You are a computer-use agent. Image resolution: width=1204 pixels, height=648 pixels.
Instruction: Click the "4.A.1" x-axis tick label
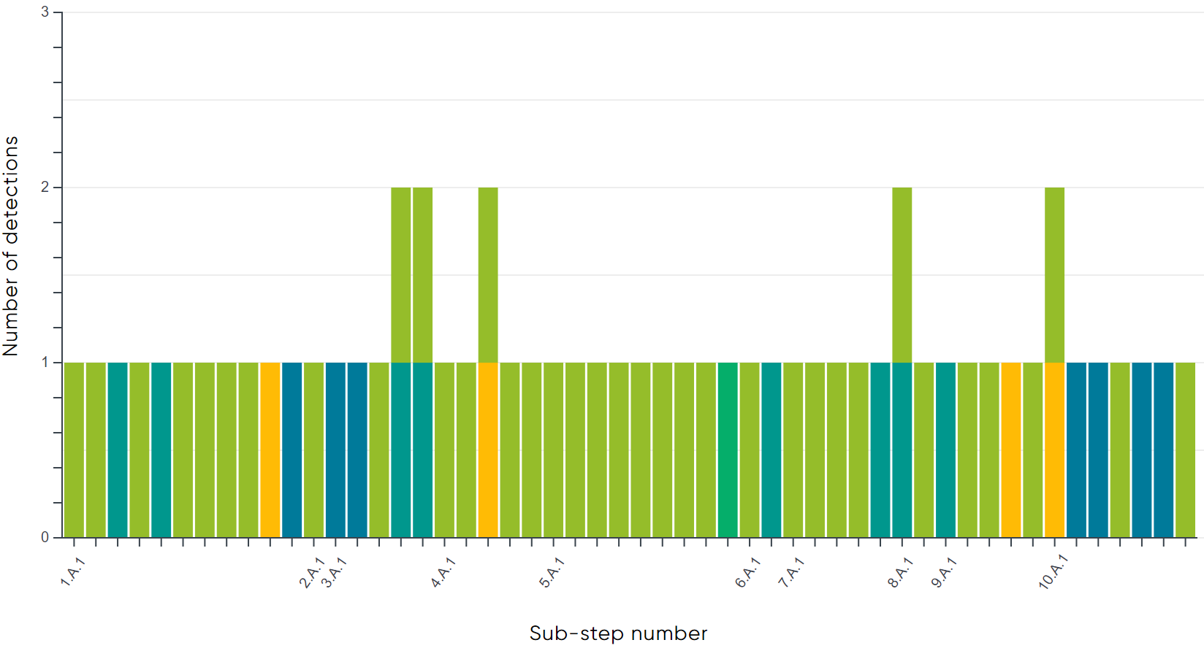[x=443, y=572]
